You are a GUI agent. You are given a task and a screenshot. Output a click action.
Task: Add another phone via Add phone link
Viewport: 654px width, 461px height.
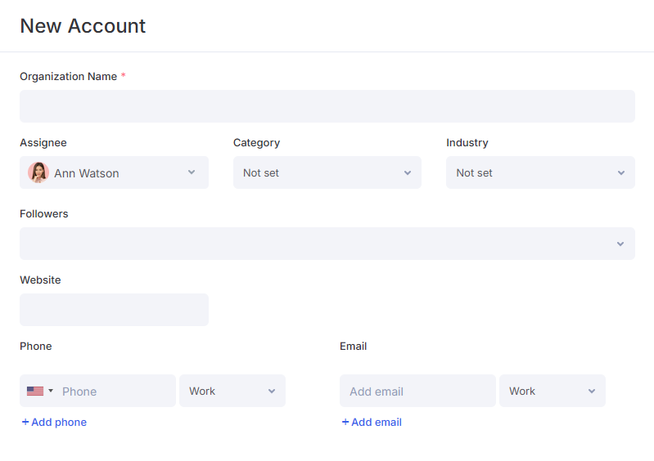pyautogui.click(x=54, y=422)
